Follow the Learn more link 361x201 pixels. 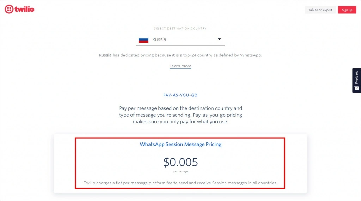[180, 66]
